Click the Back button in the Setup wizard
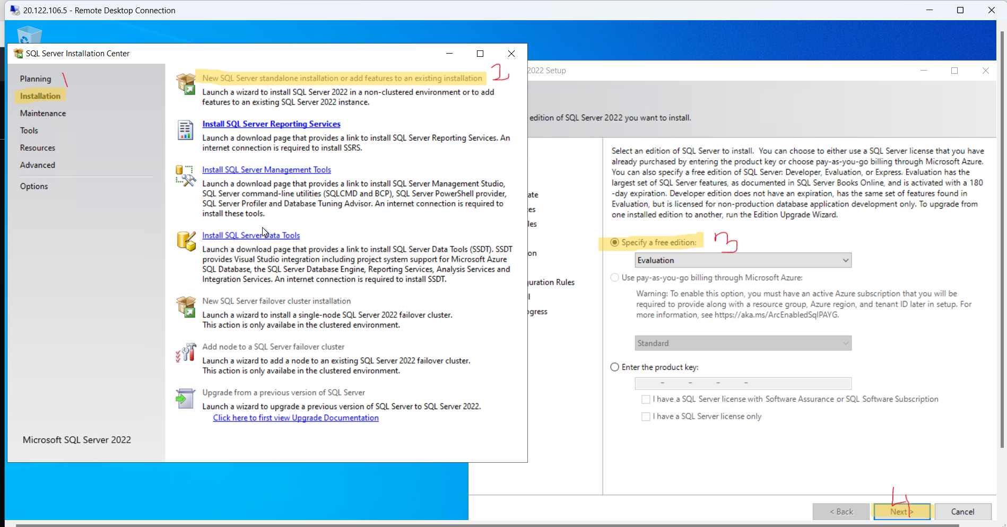1007x527 pixels. (841, 512)
